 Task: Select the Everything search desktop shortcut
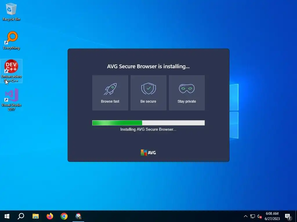click(x=11, y=40)
